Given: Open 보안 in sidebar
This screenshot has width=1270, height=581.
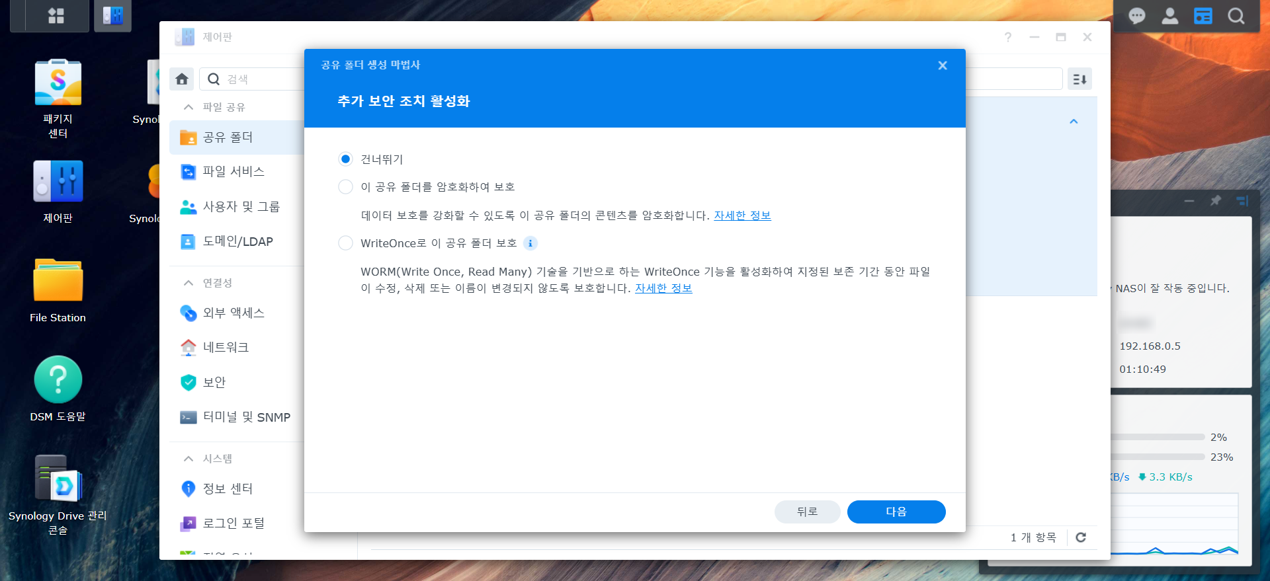Looking at the screenshot, I should click(237, 383).
